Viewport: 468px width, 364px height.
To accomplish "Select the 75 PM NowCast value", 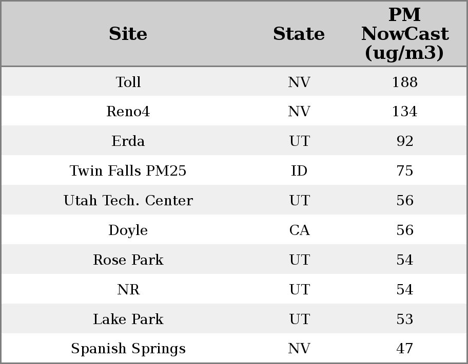I will (404, 171).
